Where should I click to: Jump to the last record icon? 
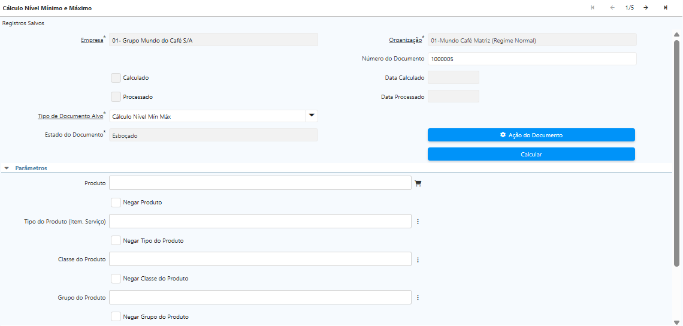(x=666, y=8)
